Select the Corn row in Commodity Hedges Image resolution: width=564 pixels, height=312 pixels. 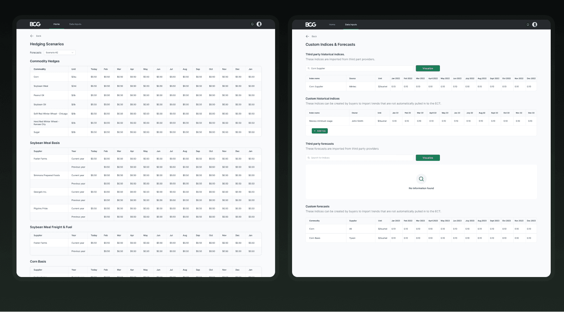[x=146, y=76]
